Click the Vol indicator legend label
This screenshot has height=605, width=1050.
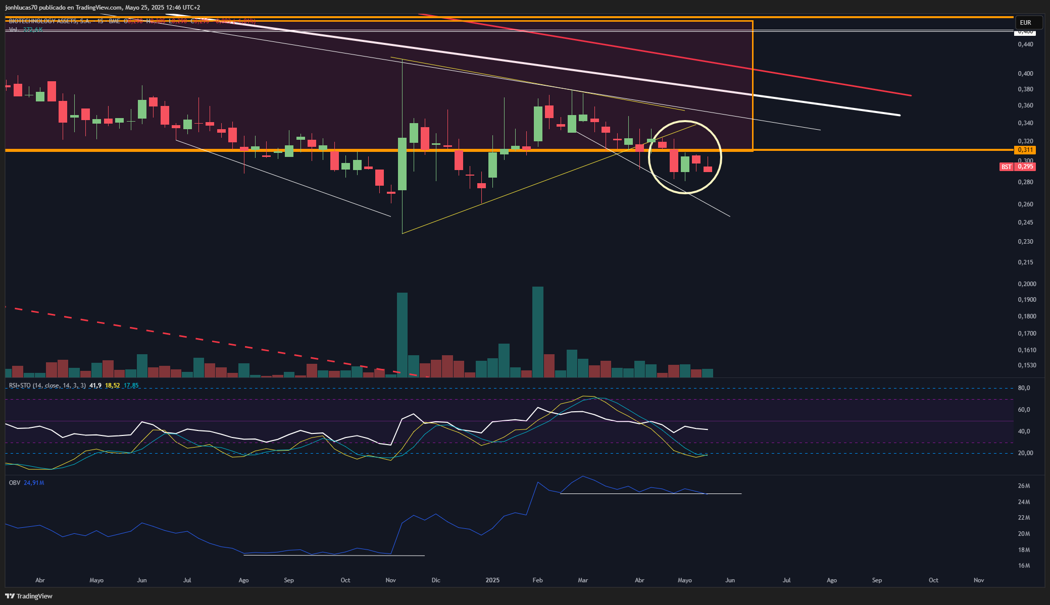coord(14,30)
